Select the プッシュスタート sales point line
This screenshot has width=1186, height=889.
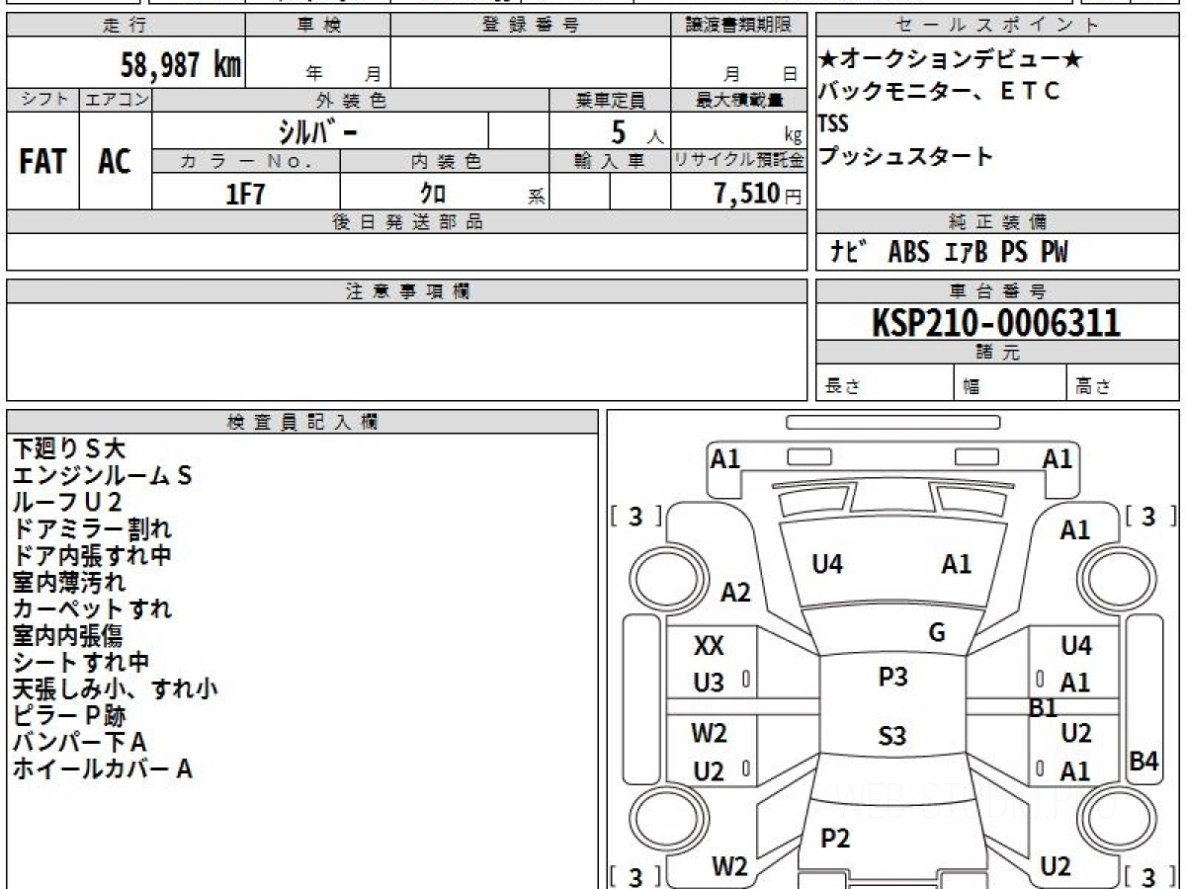click(905, 156)
